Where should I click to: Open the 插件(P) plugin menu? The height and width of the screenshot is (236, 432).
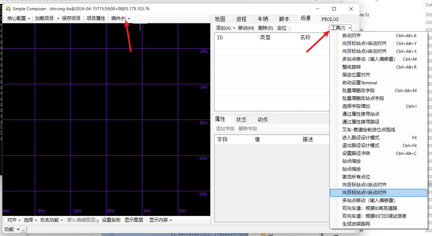pyautogui.click(x=120, y=19)
